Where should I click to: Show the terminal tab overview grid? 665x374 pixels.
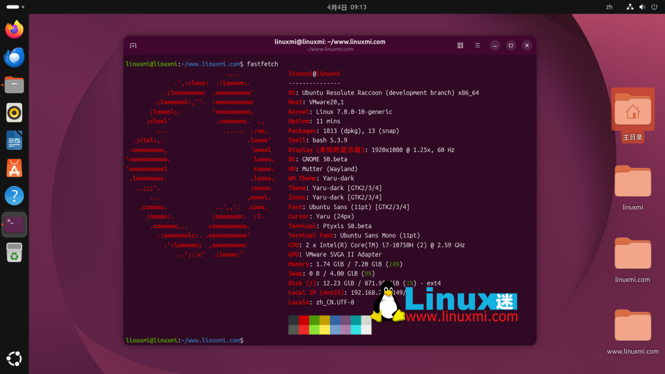tap(460, 45)
